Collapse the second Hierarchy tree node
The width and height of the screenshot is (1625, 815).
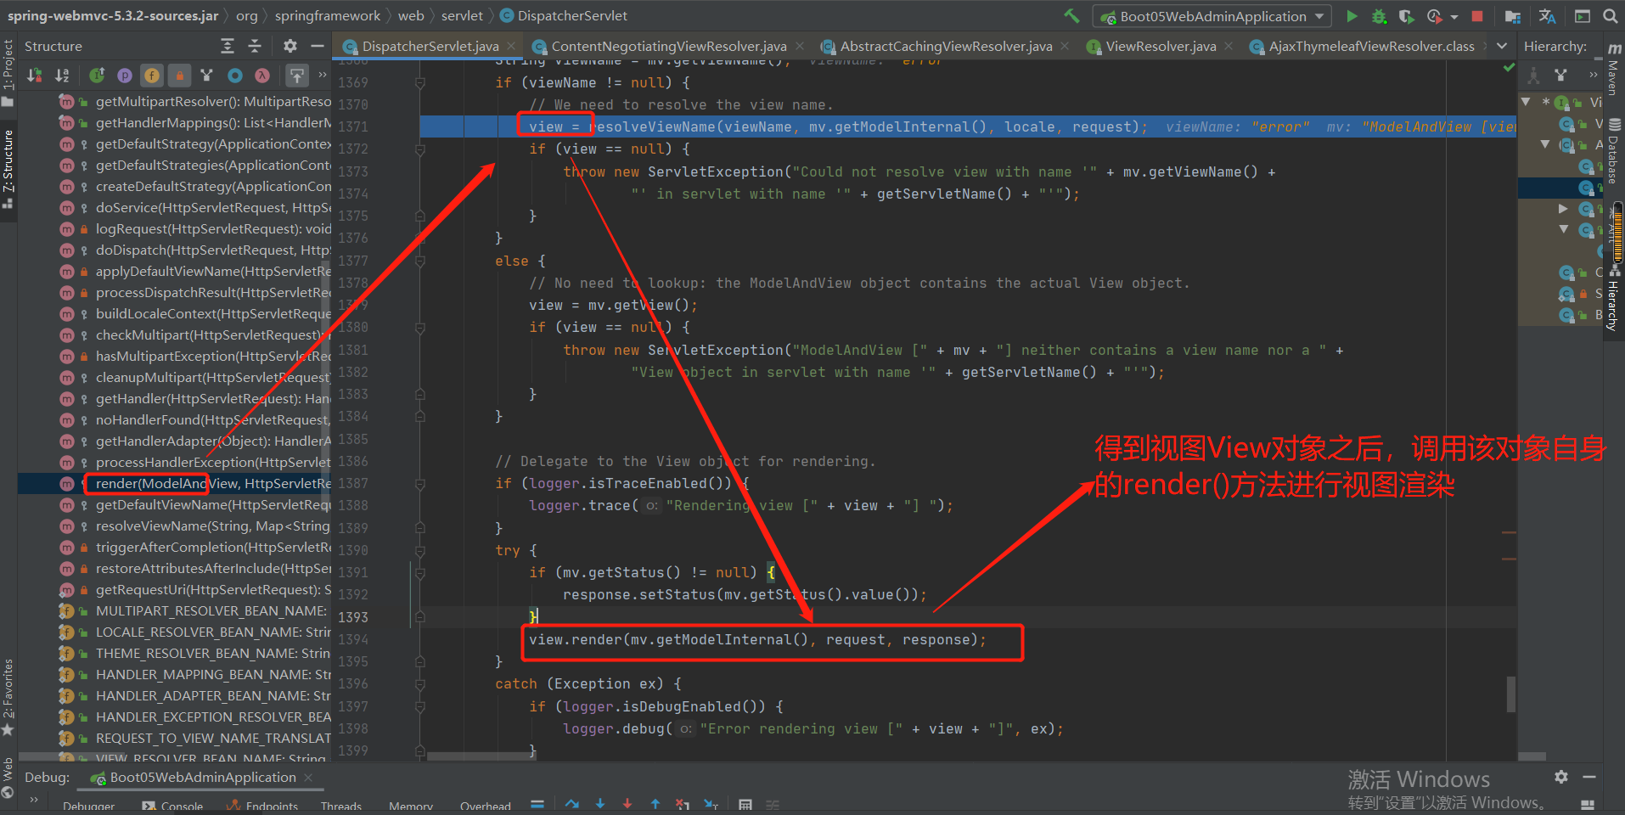1545,144
